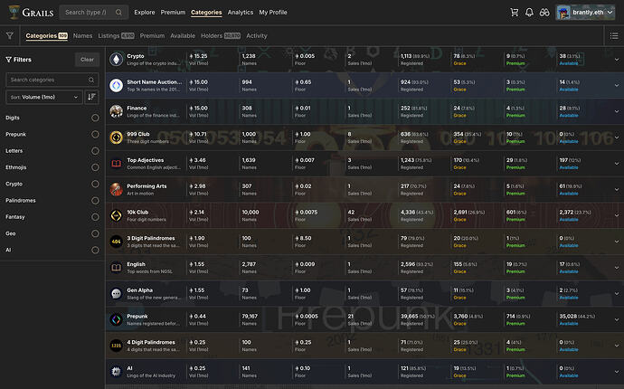This screenshot has width=624, height=389.
Task: Open the notifications bell
Action: [x=529, y=13]
